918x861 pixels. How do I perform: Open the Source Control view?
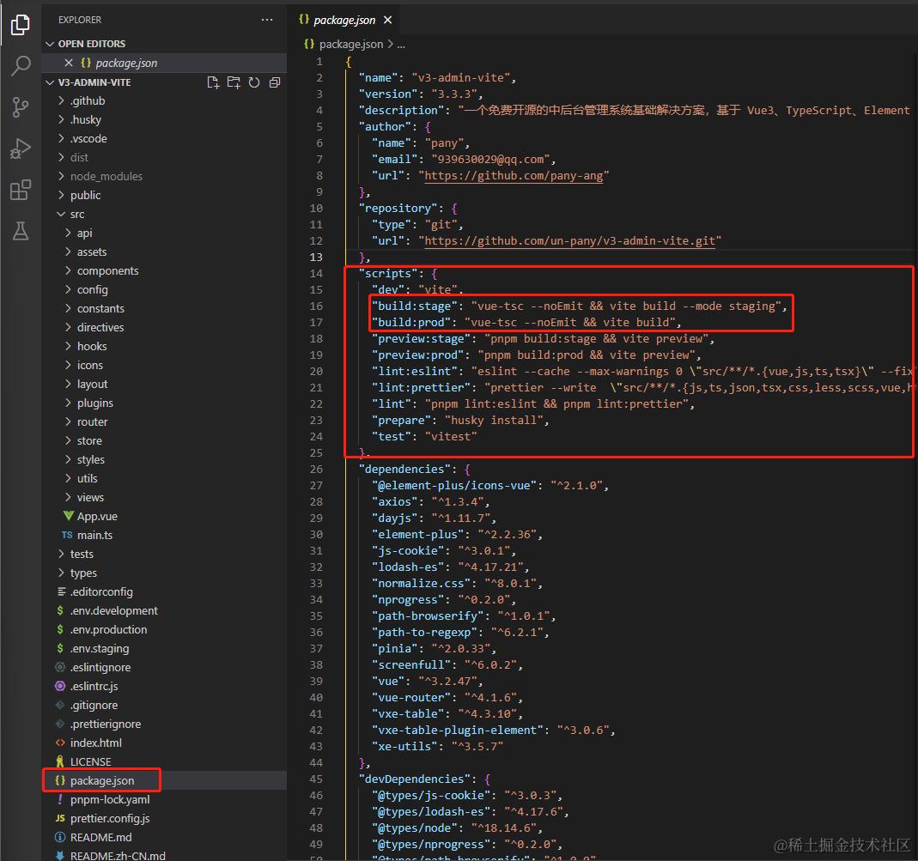click(x=21, y=106)
